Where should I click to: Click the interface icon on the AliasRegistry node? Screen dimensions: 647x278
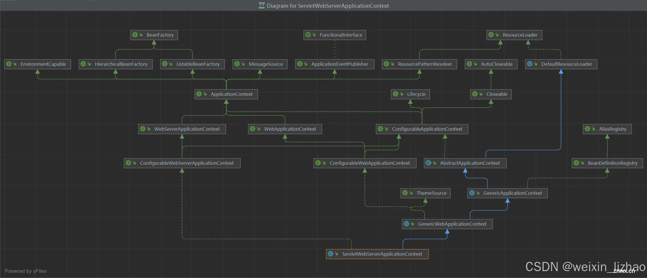click(588, 129)
